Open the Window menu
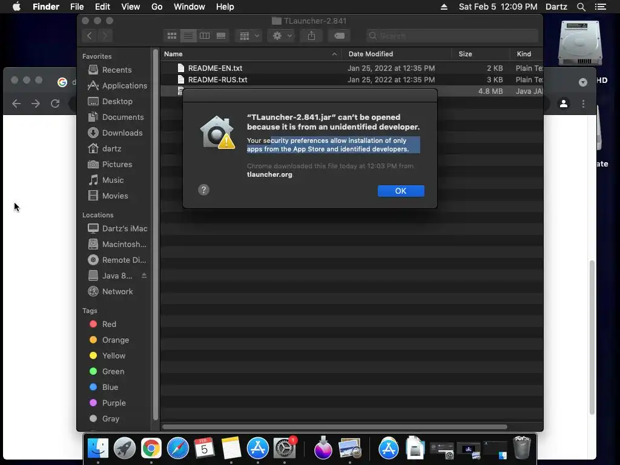 (x=190, y=7)
